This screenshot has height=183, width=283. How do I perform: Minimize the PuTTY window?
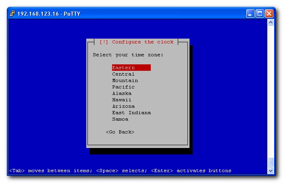(250, 14)
